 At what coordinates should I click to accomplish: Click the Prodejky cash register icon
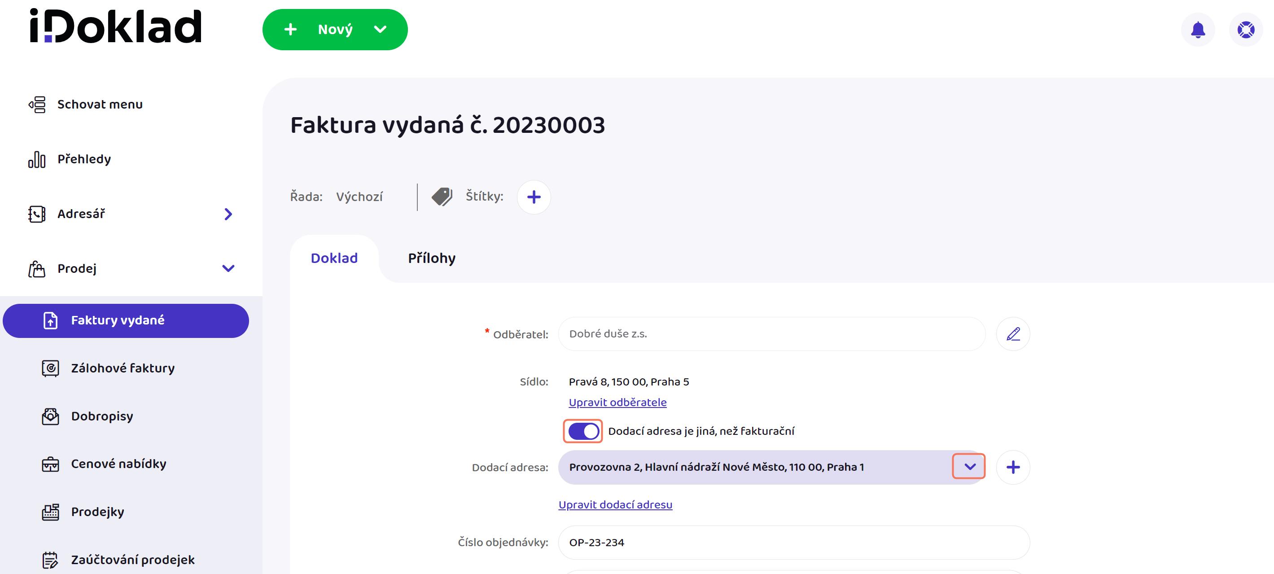(x=50, y=512)
